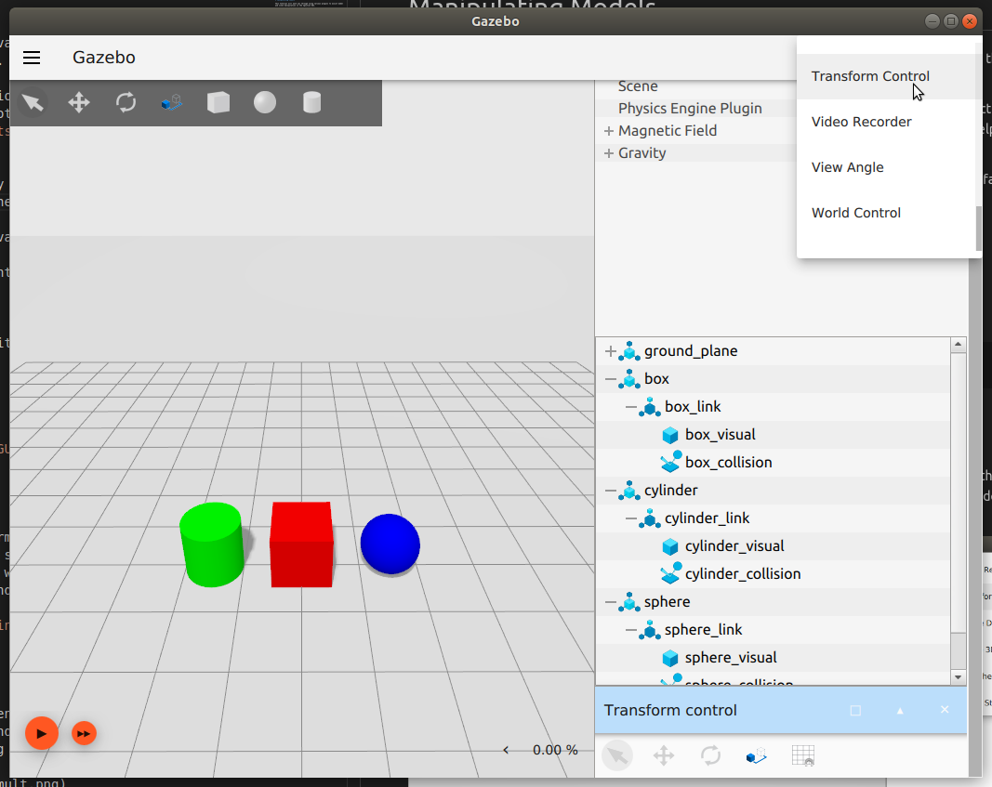Close the Gazebo window
The image size is (992, 787).
(x=970, y=21)
